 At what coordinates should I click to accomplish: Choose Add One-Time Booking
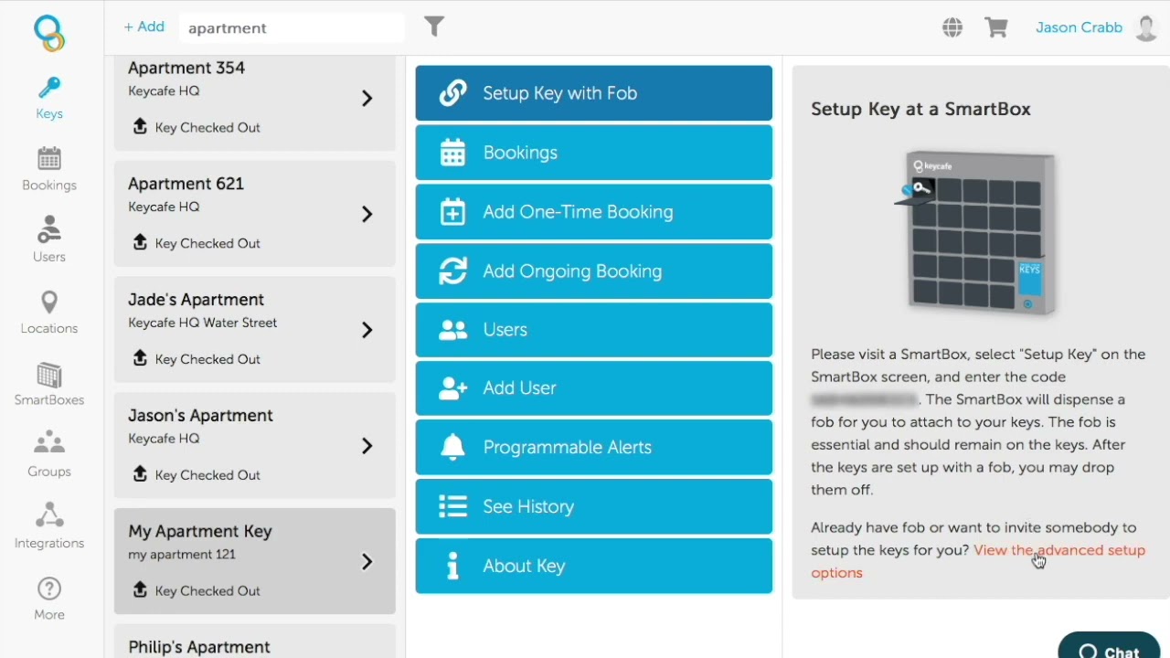pyautogui.click(x=594, y=212)
